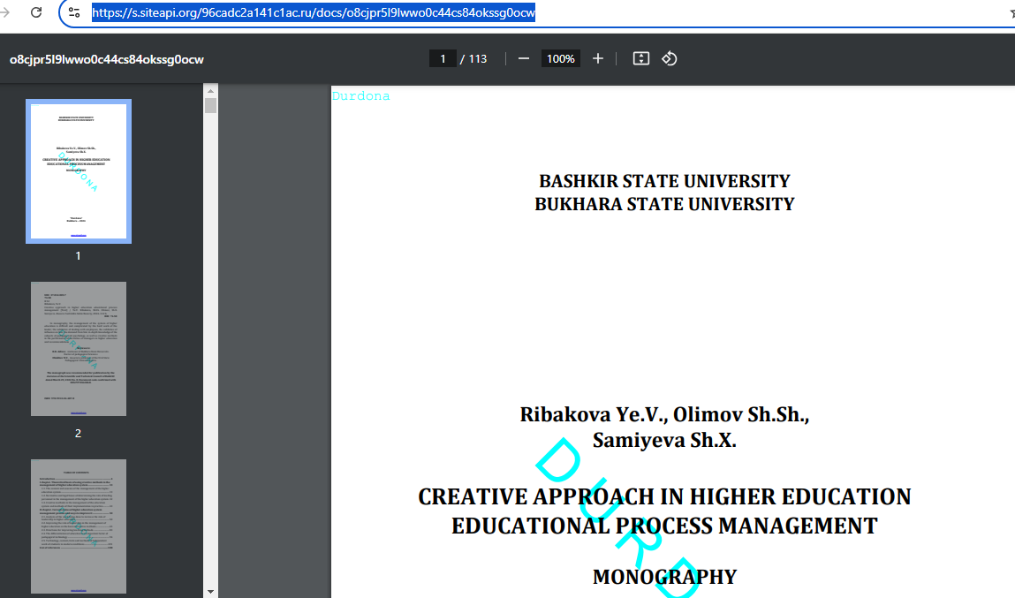Click the page 2 label under thumbnail
Viewport: 1015px width, 598px height.
(79, 433)
